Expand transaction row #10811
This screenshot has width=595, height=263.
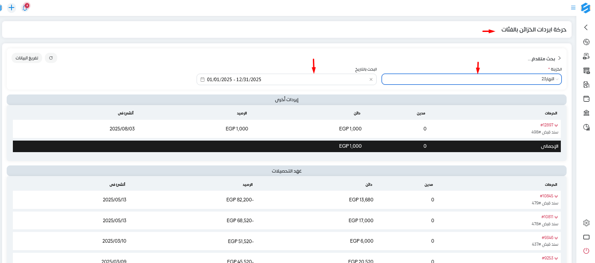coord(550,217)
